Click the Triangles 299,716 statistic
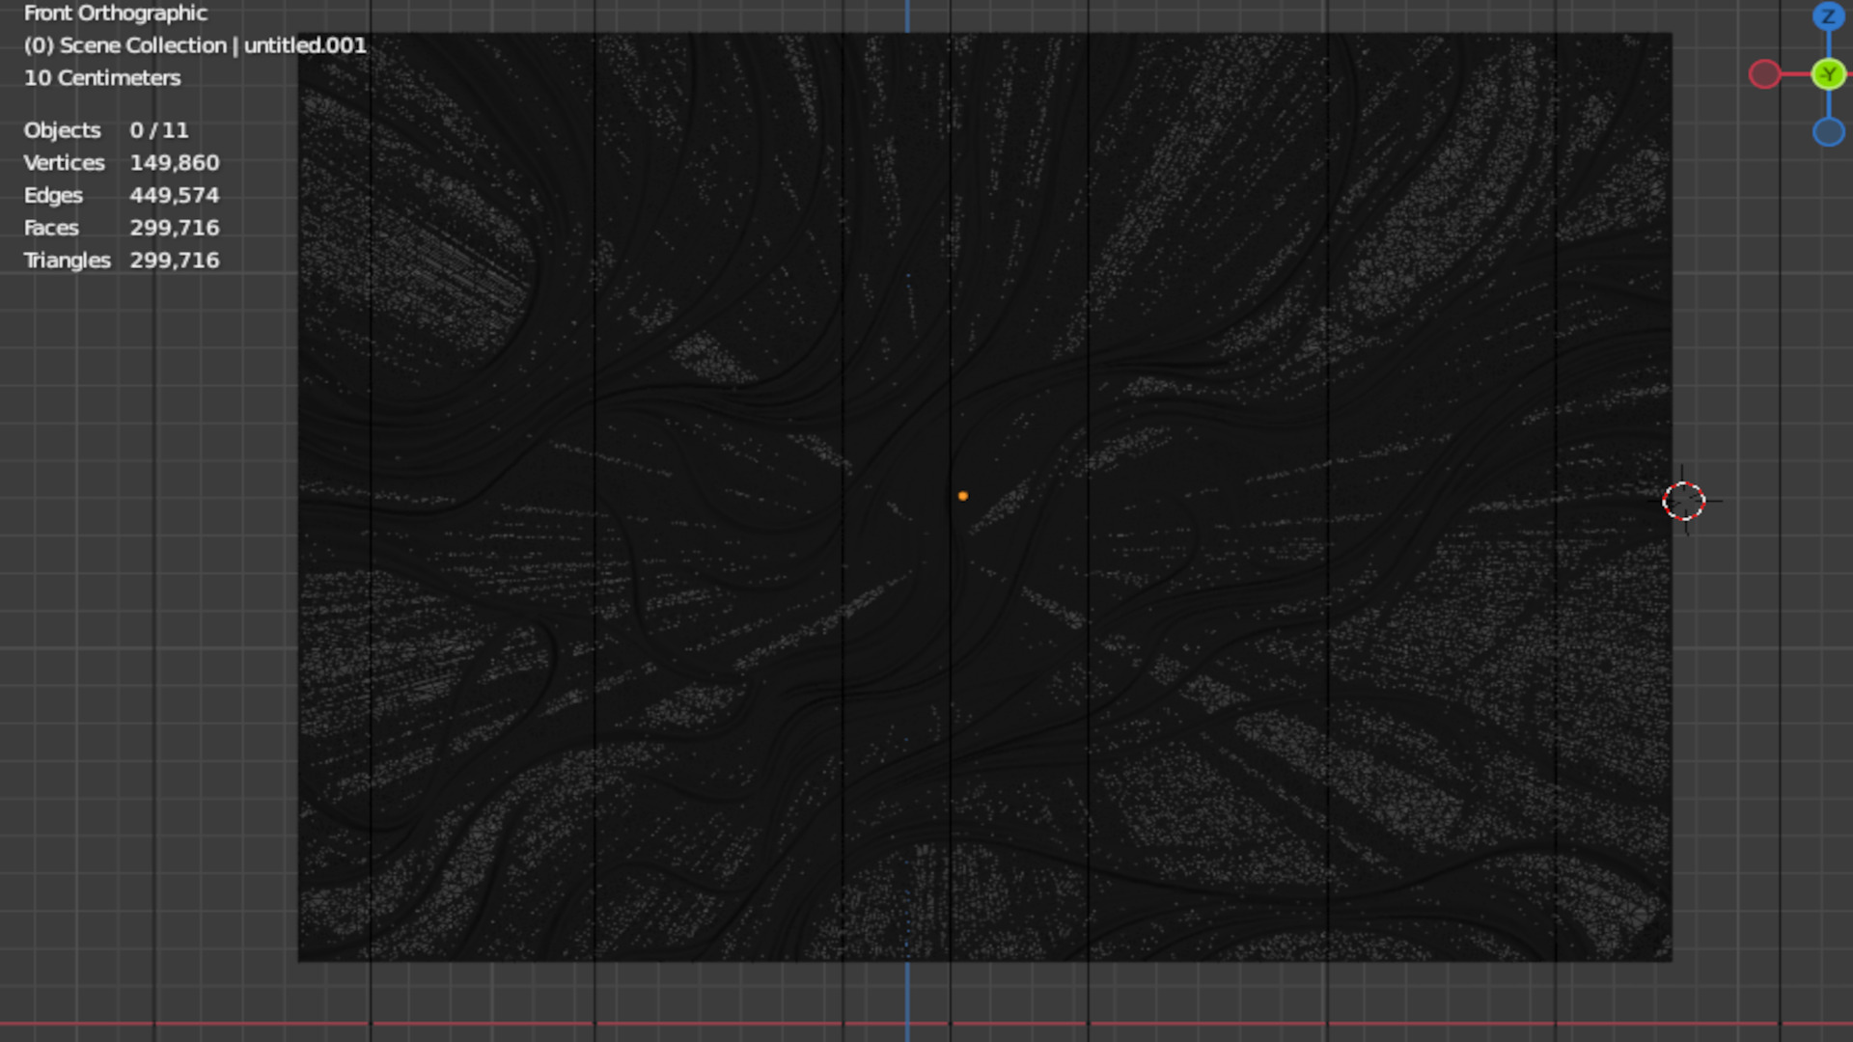 121,260
